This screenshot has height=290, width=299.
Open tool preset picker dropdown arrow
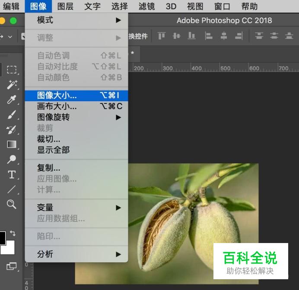click(x=10, y=36)
